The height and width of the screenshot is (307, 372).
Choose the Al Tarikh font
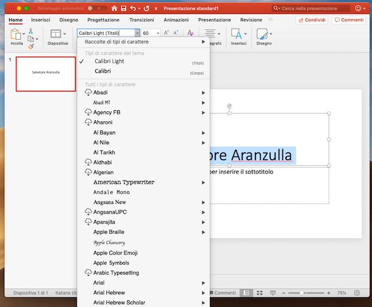tap(143, 152)
